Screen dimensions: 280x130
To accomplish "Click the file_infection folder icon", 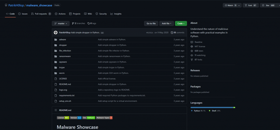I will click(56, 51).
